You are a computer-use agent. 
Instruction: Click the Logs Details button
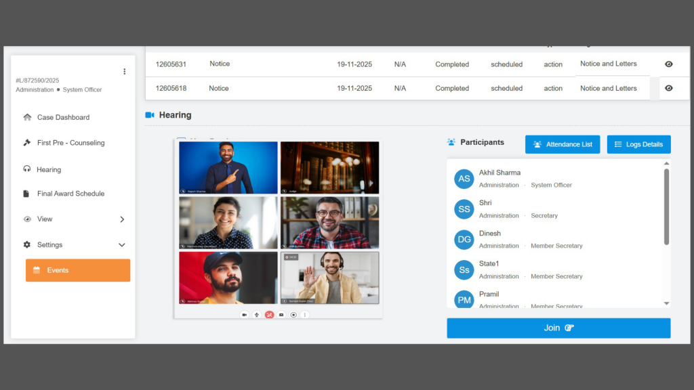pyautogui.click(x=638, y=144)
